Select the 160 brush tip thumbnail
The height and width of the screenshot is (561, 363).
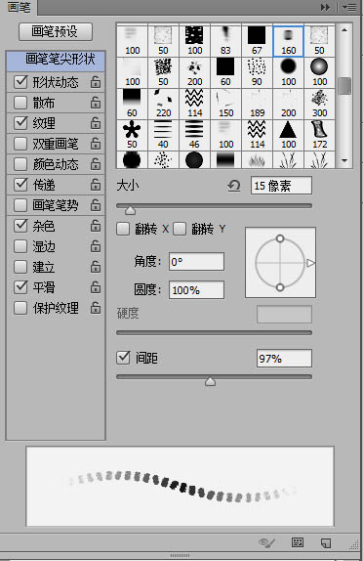[x=288, y=41]
